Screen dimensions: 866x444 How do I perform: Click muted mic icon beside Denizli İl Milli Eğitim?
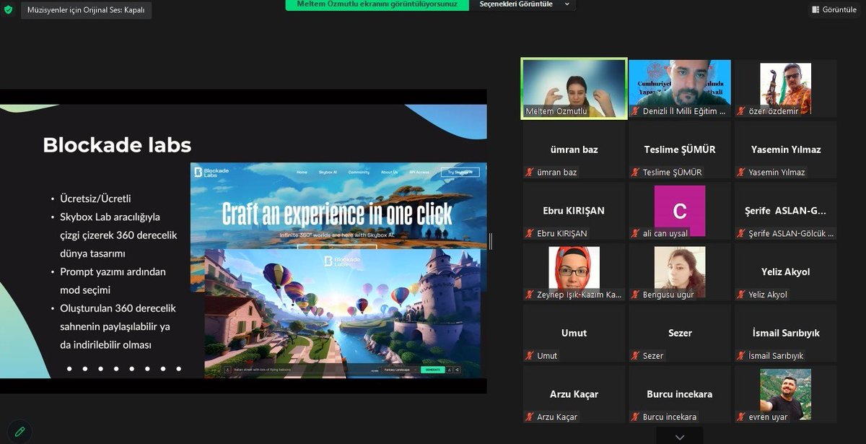coord(636,111)
